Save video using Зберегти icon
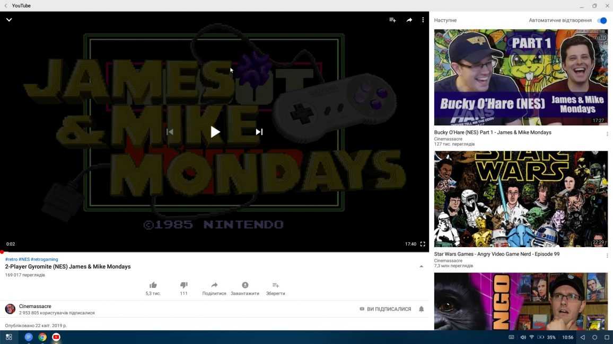The height and width of the screenshot is (344, 613). pyautogui.click(x=275, y=285)
